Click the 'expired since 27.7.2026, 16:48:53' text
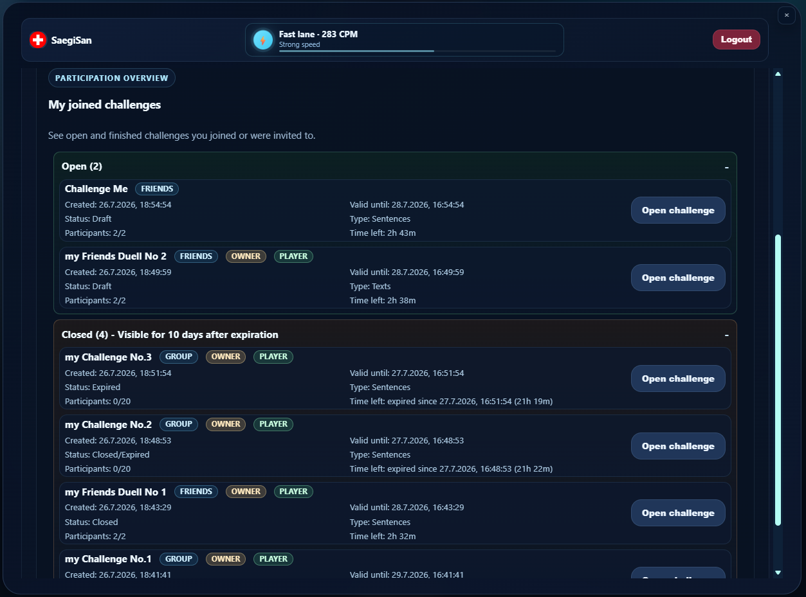This screenshot has height=597, width=806. pyautogui.click(x=449, y=468)
